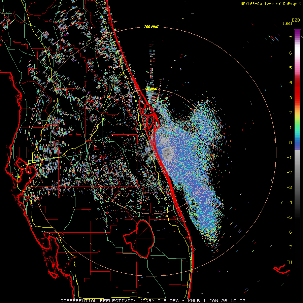
Task: Click the -4 dB value on the scale
Action: point(289,202)
